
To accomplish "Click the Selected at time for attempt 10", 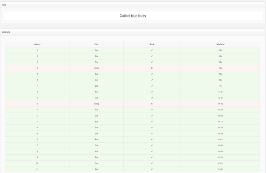I will click(220, 104).
